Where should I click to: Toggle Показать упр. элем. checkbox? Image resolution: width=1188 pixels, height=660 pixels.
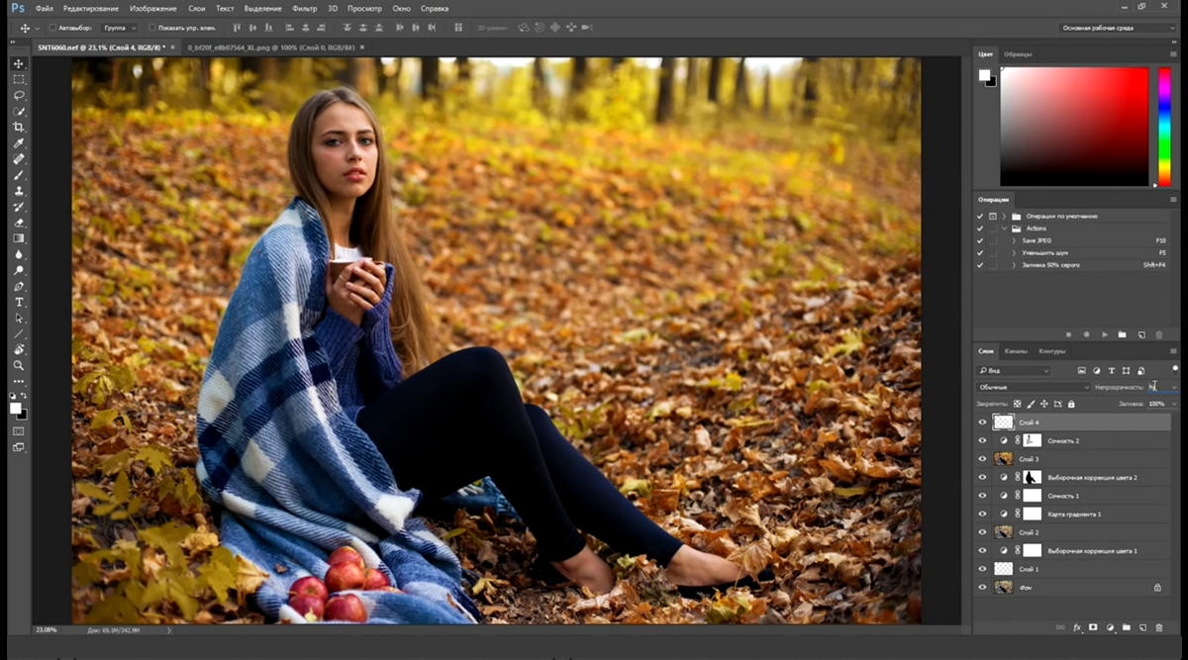(x=152, y=28)
